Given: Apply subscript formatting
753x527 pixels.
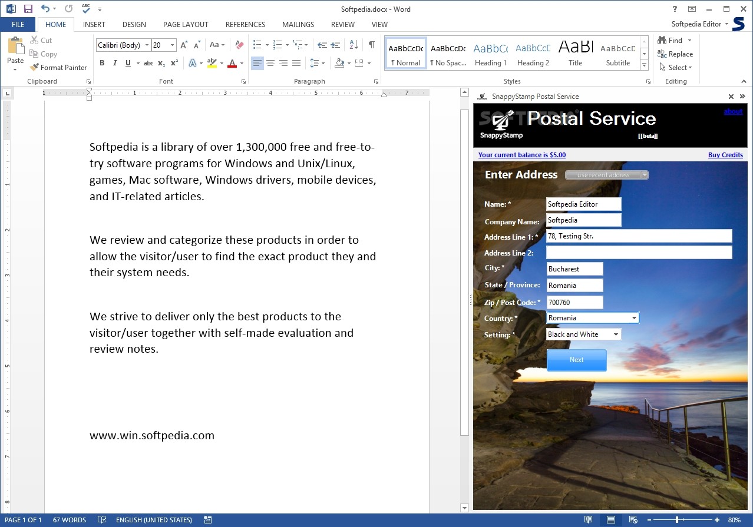Looking at the screenshot, I should pyautogui.click(x=161, y=63).
